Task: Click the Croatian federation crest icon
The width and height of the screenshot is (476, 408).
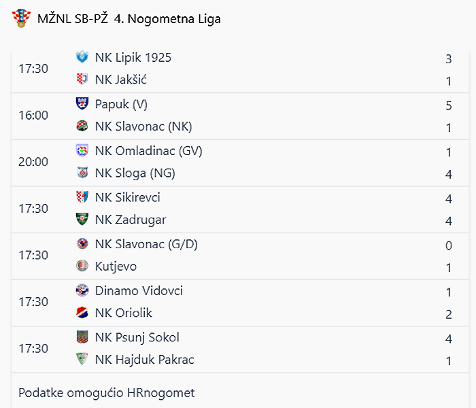Action: coord(21,18)
